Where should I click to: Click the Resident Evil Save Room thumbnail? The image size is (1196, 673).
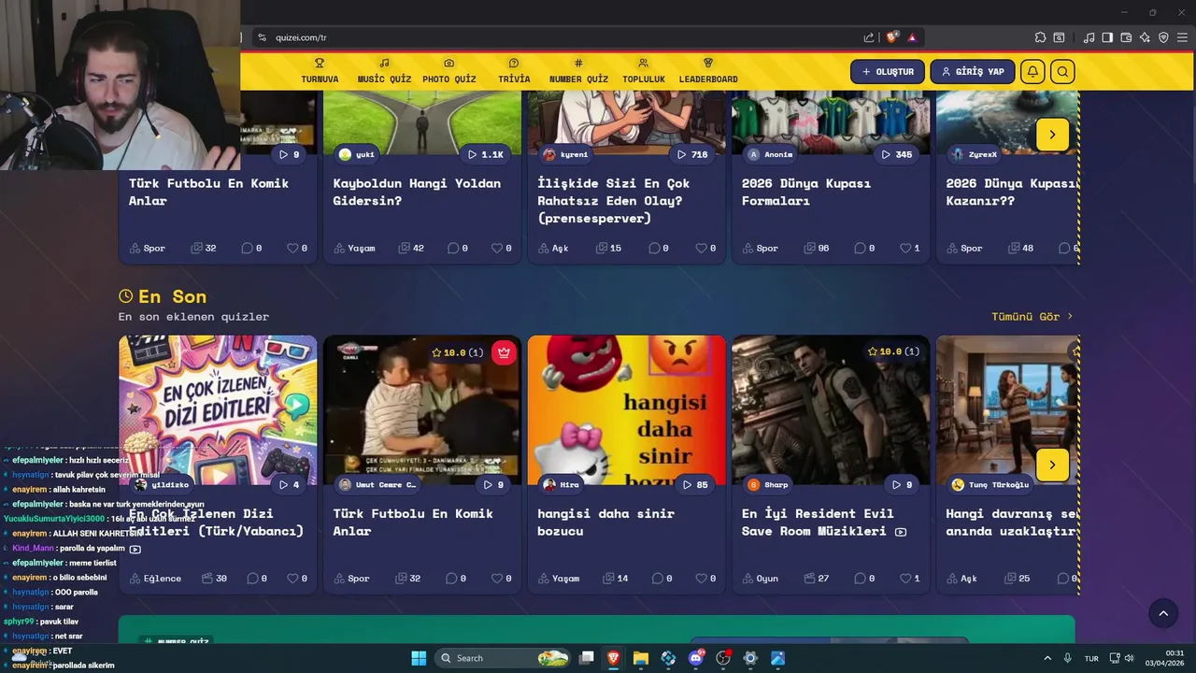tap(831, 409)
